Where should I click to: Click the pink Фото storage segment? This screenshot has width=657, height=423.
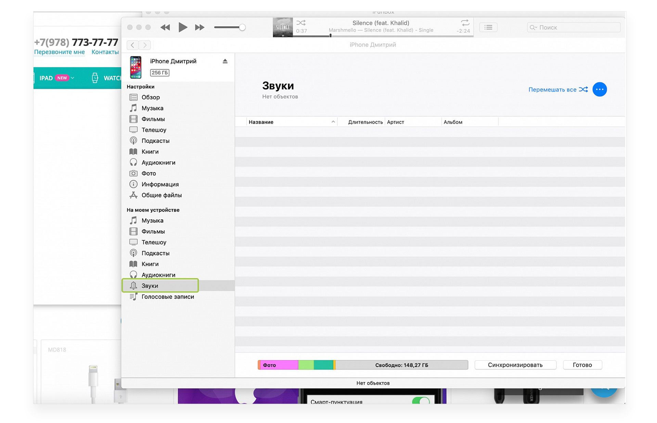tap(279, 365)
